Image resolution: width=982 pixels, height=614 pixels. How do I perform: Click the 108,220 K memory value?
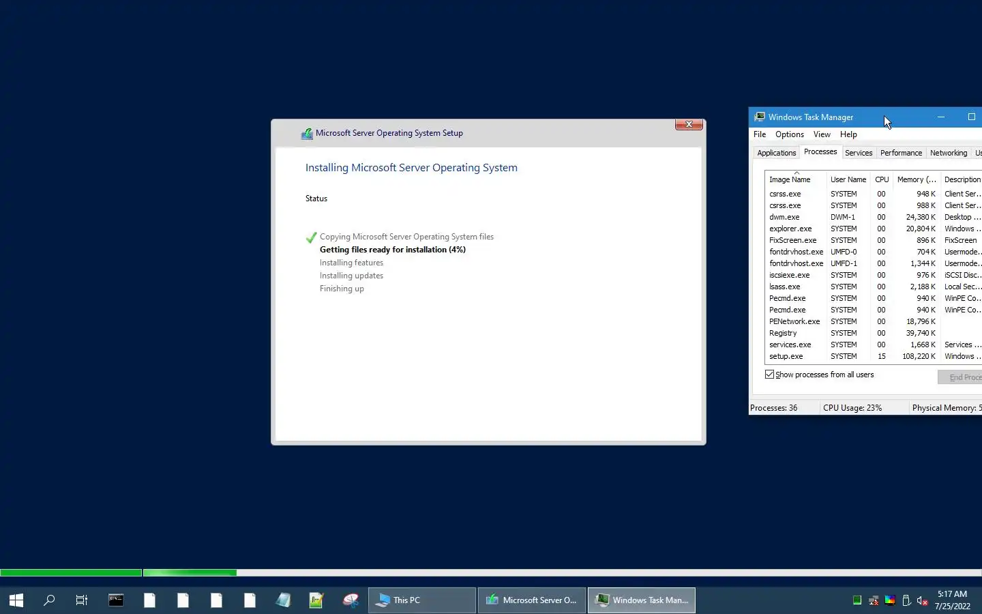(919, 356)
